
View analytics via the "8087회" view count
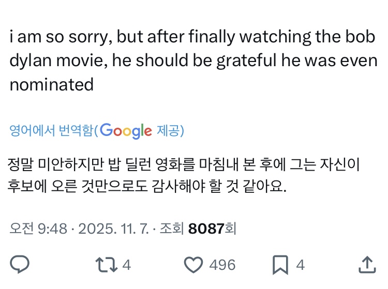[212, 229]
